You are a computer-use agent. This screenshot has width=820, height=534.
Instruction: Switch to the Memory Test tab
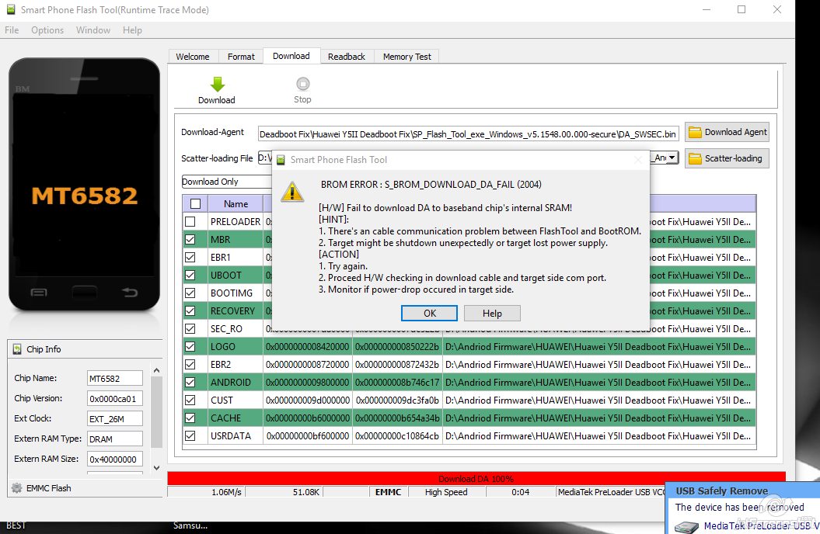(x=407, y=57)
